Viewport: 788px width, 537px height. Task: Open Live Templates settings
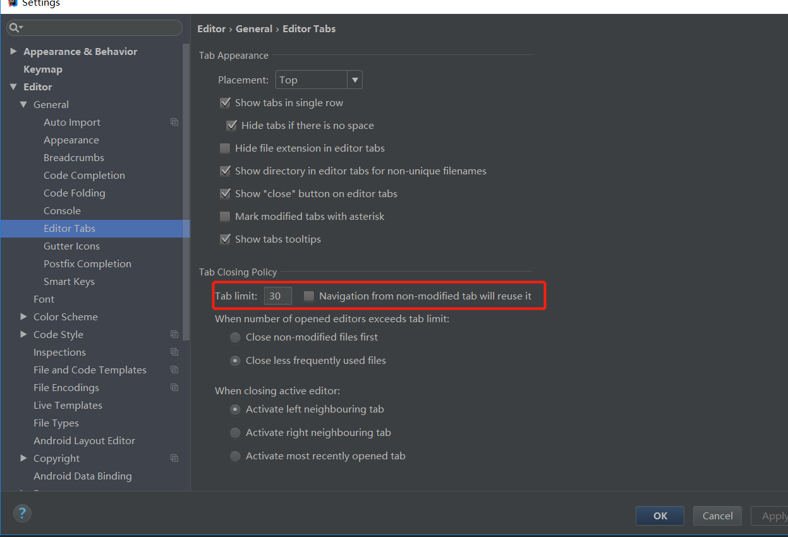pyautogui.click(x=68, y=405)
